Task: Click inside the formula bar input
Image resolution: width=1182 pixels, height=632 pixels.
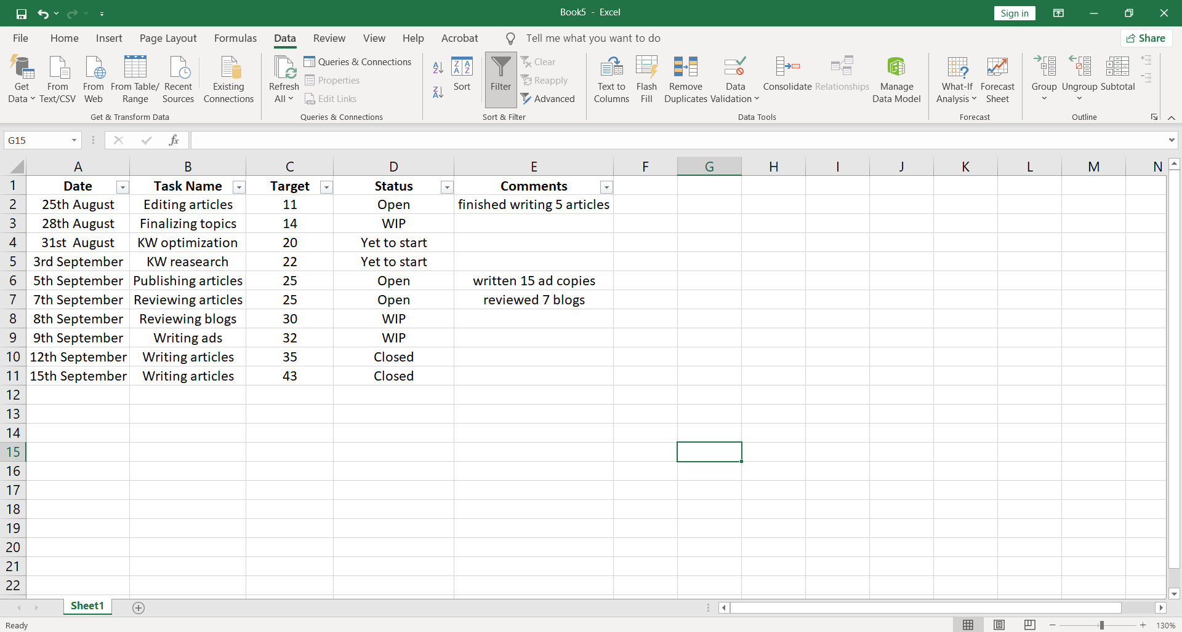Action: click(x=677, y=140)
